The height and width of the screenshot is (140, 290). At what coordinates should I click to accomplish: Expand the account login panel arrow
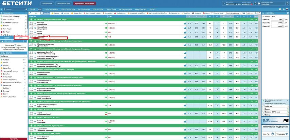(x=224, y=3)
